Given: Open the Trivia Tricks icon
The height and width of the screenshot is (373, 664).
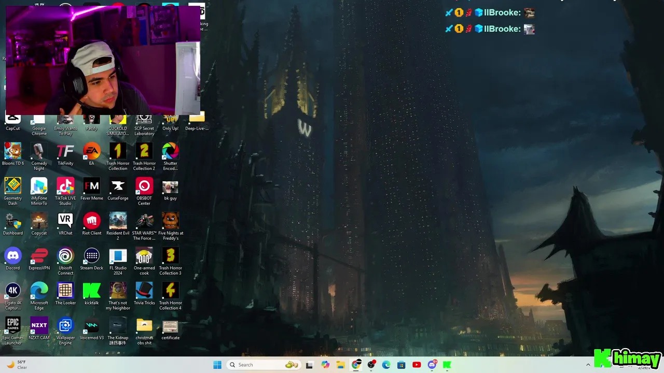Looking at the screenshot, I should 144,293.
